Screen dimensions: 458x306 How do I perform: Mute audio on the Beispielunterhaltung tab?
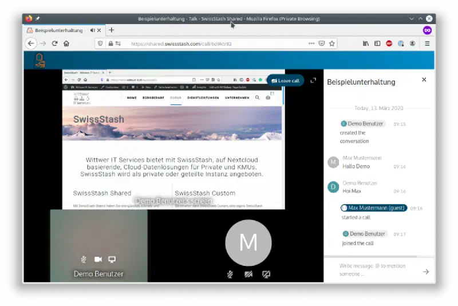pos(93,30)
